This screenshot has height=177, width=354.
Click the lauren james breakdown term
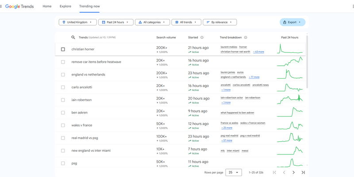228,72
